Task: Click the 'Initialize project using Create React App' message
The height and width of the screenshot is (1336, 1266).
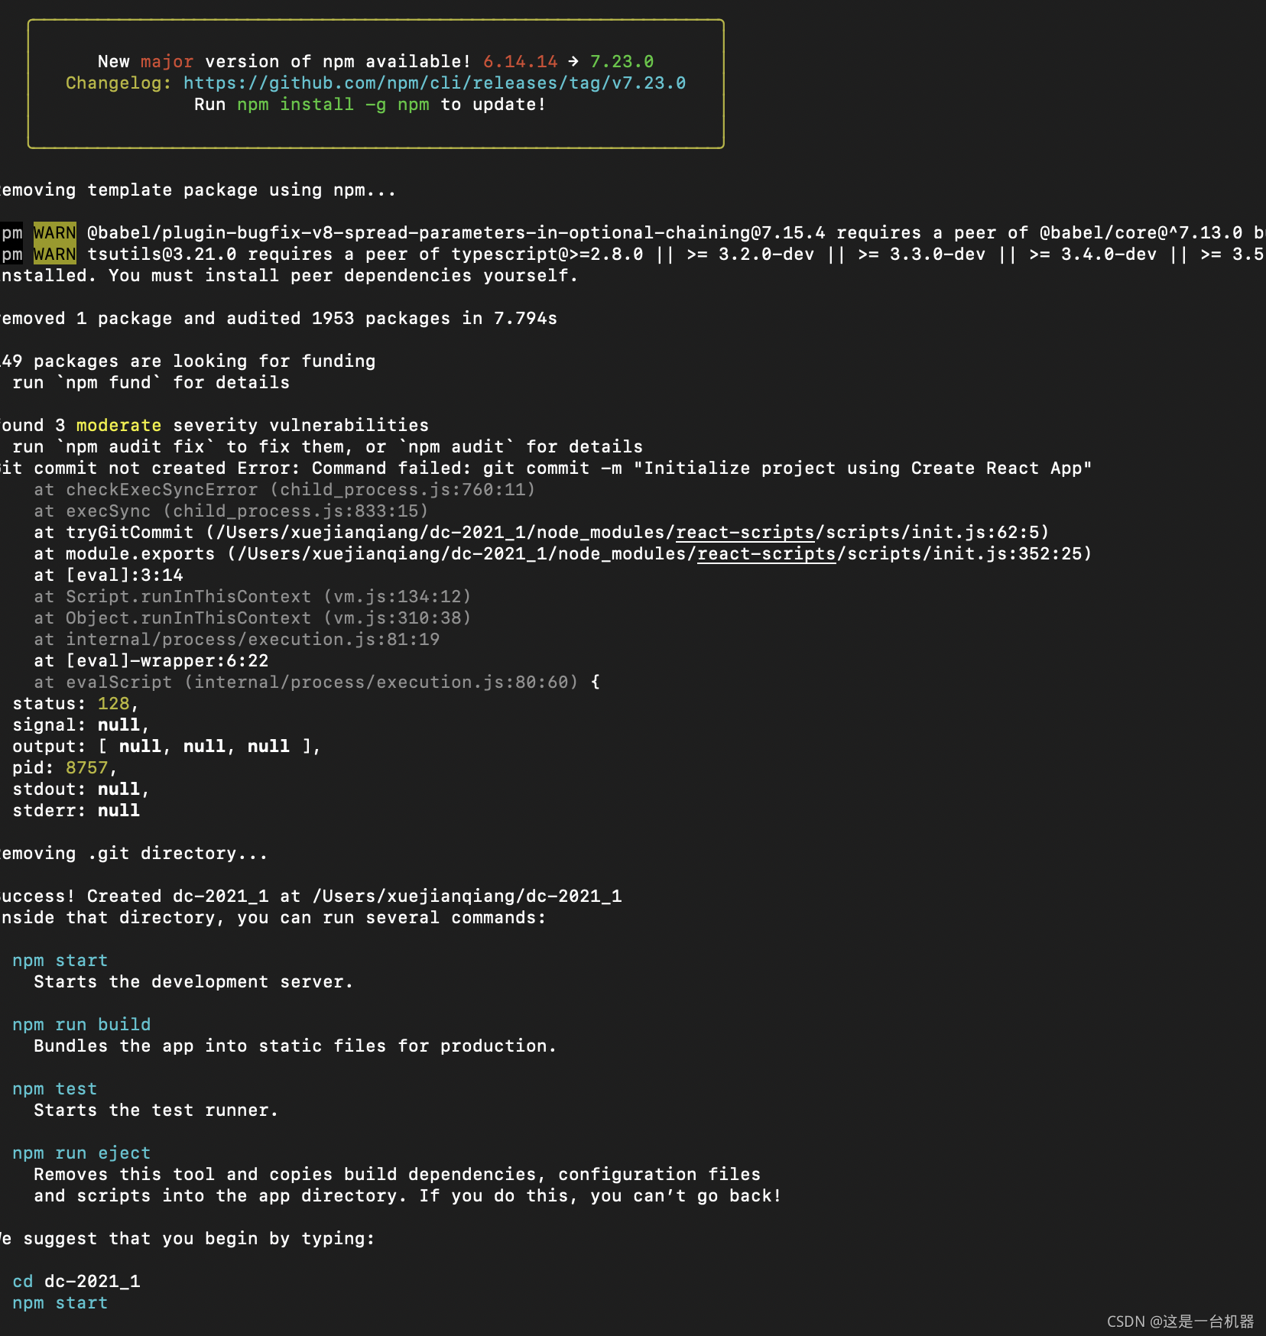Action: point(862,468)
